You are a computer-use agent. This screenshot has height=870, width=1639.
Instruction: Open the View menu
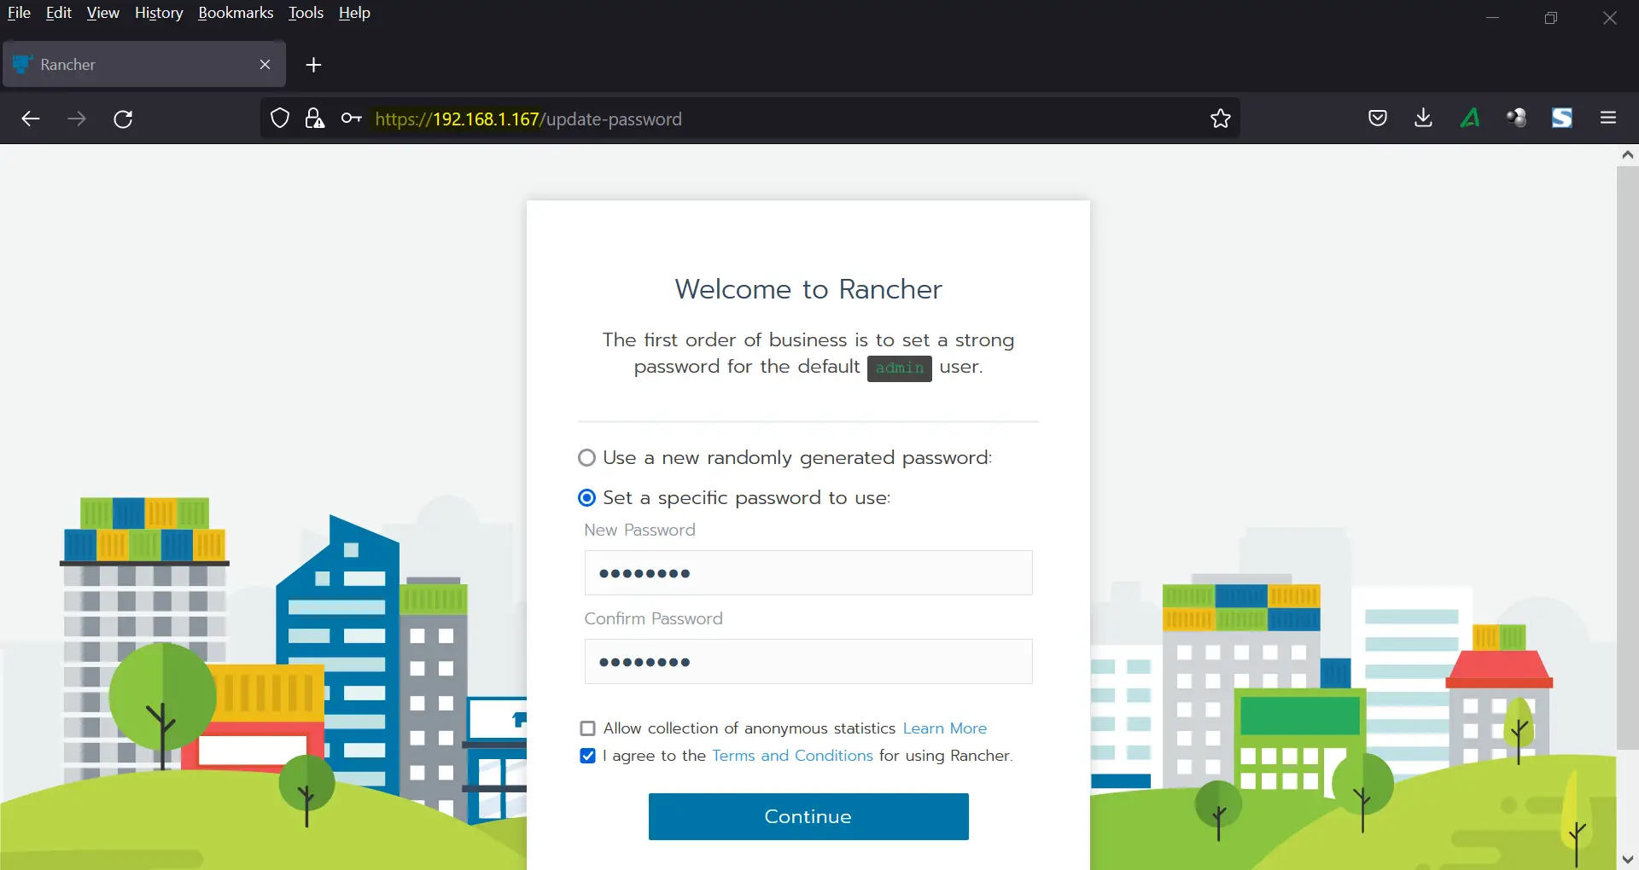[102, 13]
